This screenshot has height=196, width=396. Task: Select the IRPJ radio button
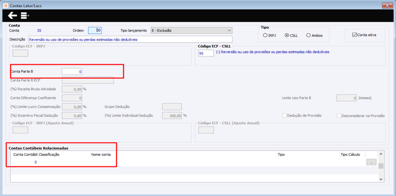265,35
